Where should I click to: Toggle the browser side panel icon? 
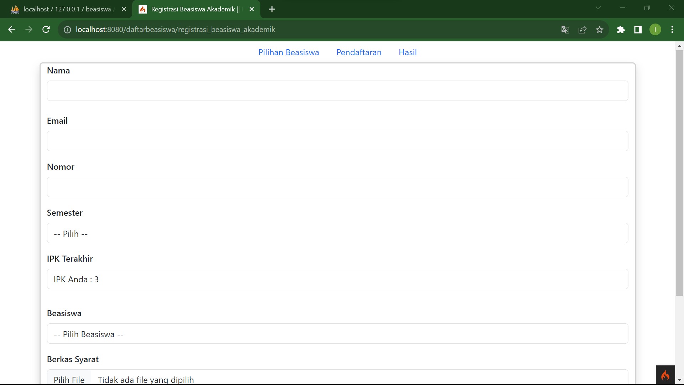pyautogui.click(x=638, y=30)
